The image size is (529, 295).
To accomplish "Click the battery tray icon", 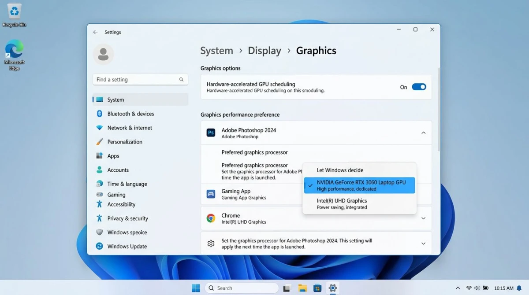I will pos(485,288).
